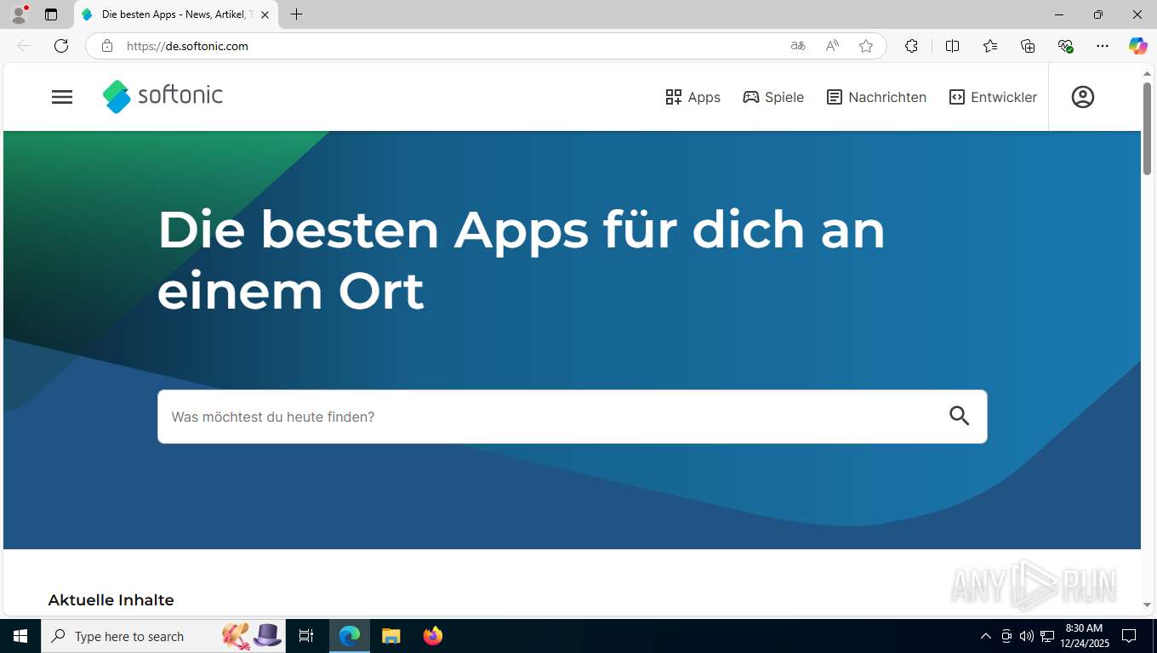Click the search magnifier icon

(960, 416)
